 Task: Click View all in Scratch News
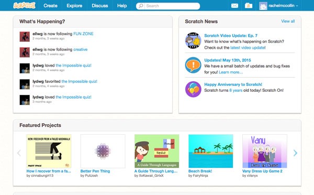pos(288,21)
